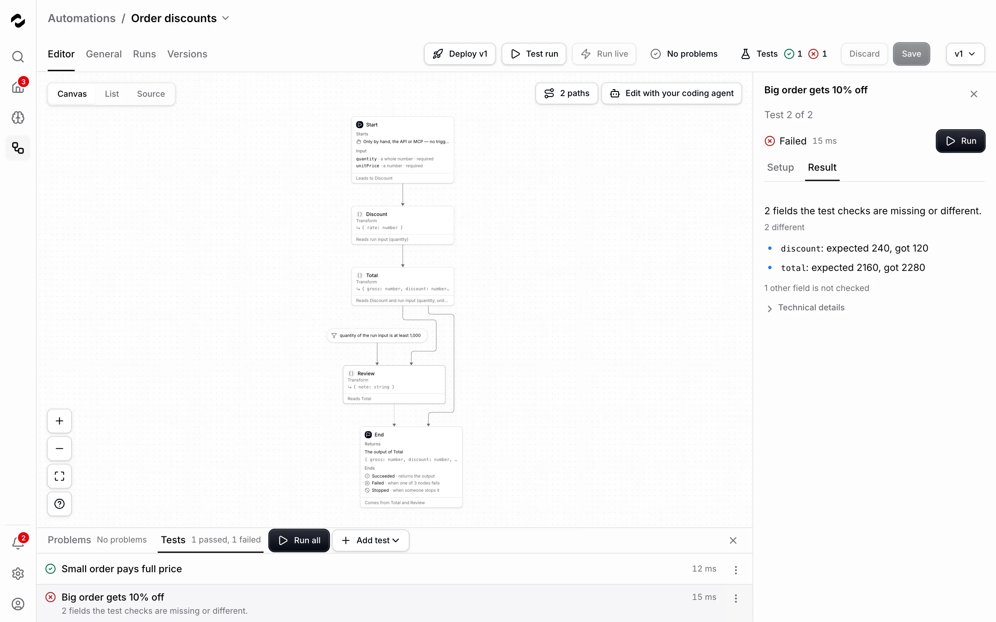Go to Automations breadcrumb

(x=82, y=18)
